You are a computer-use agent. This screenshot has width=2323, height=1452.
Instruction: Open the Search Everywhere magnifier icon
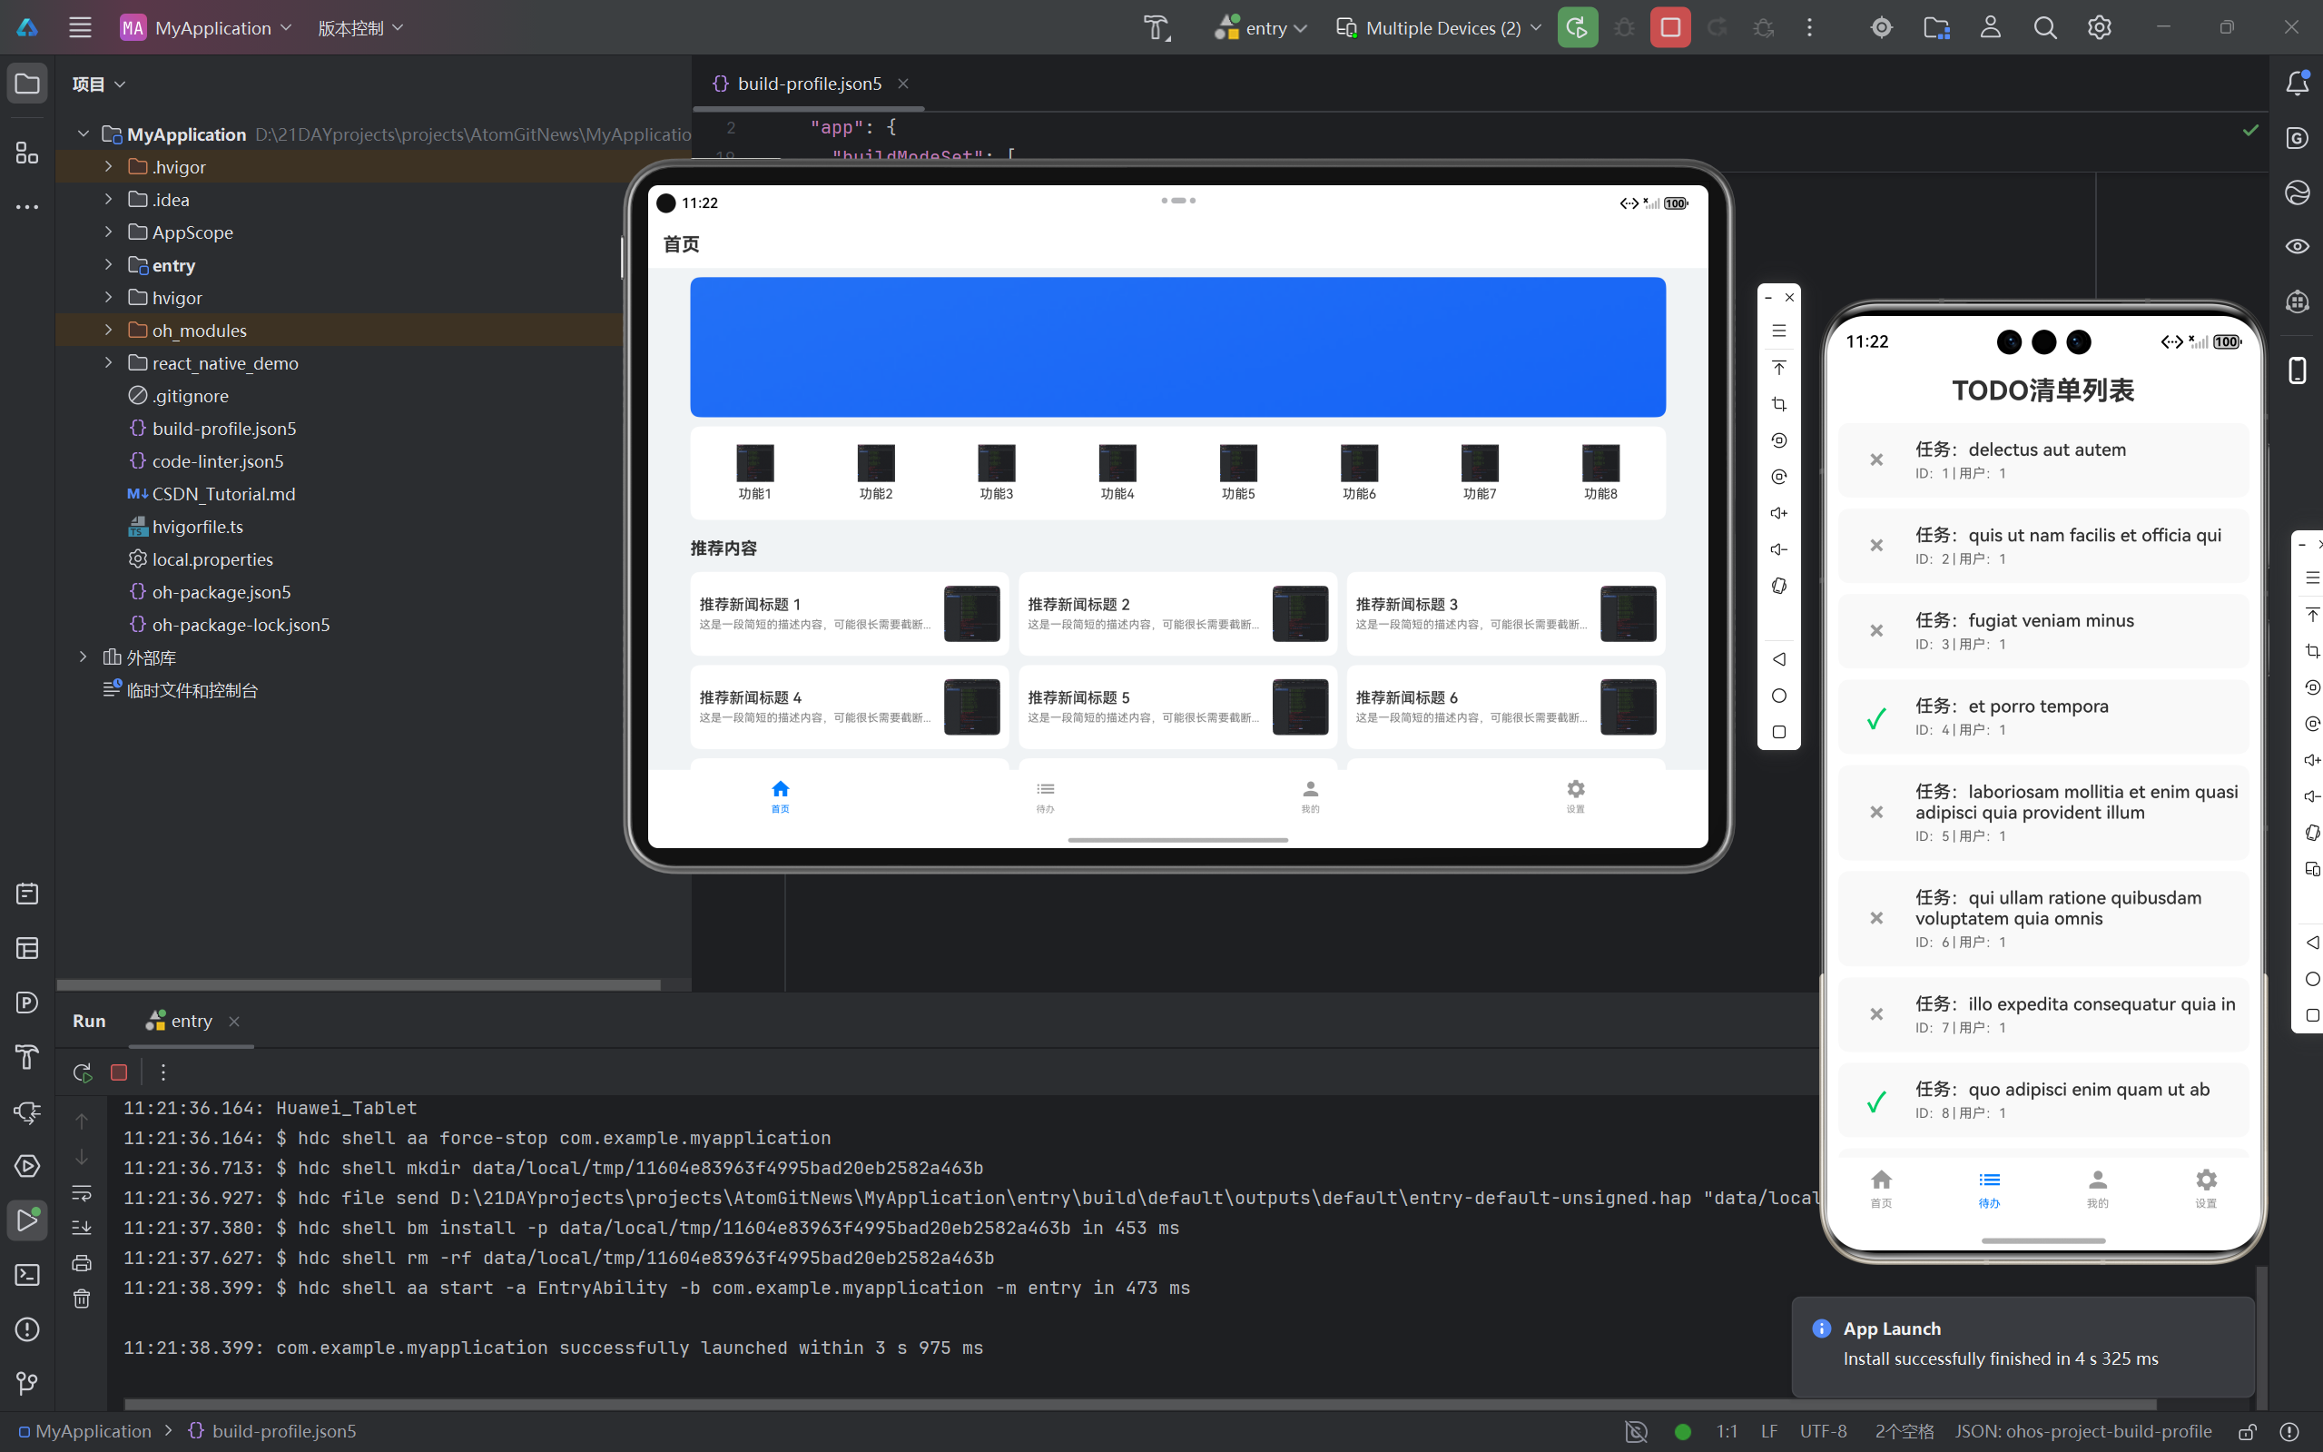pos(2044,28)
